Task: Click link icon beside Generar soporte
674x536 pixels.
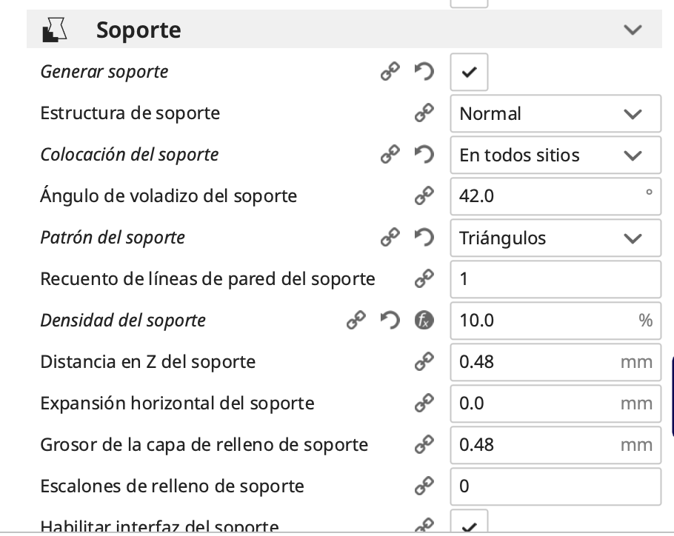Action: (x=390, y=72)
